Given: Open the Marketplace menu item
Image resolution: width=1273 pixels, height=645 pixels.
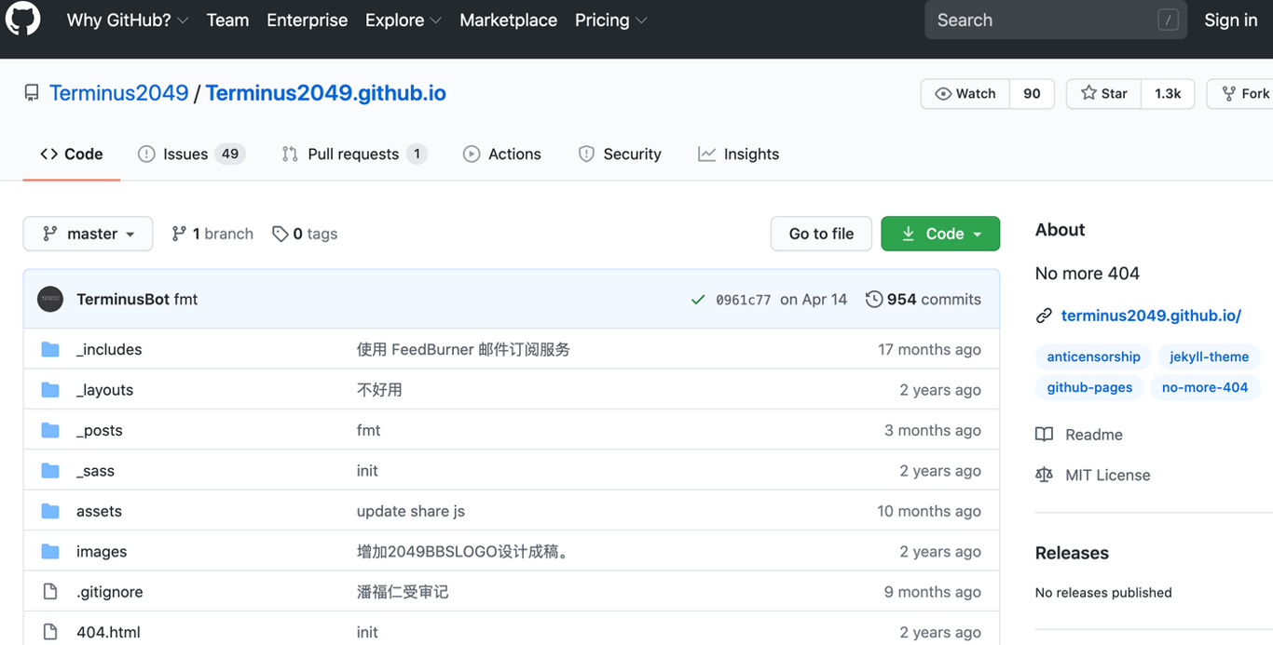Looking at the screenshot, I should tap(509, 20).
